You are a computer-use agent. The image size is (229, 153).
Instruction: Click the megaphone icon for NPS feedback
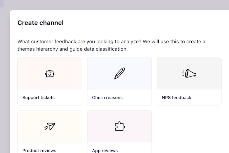pyautogui.click(x=189, y=74)
